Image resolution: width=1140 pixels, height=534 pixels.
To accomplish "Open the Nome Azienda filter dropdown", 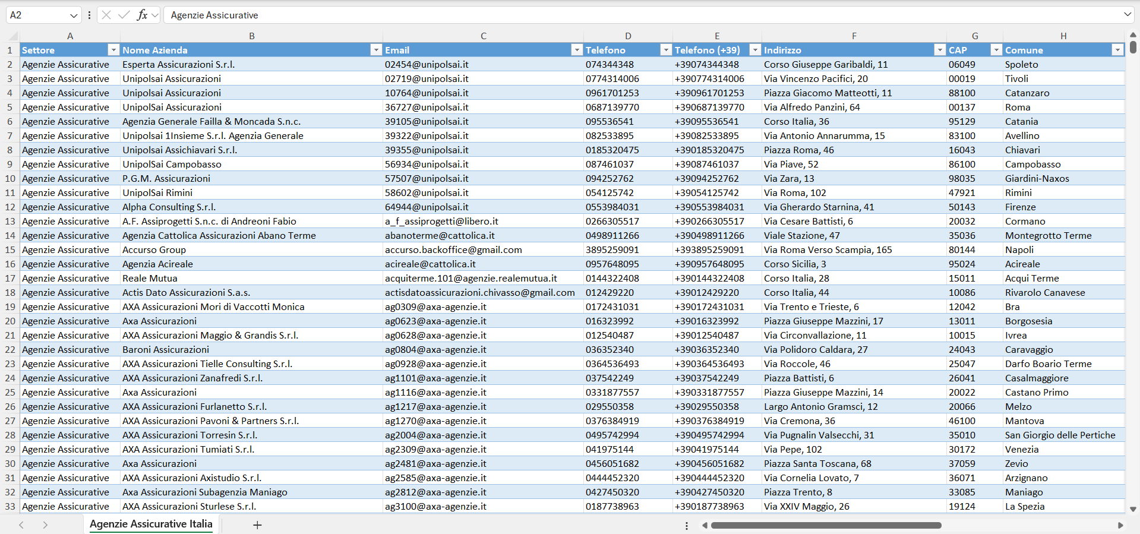I will point(375,50).
